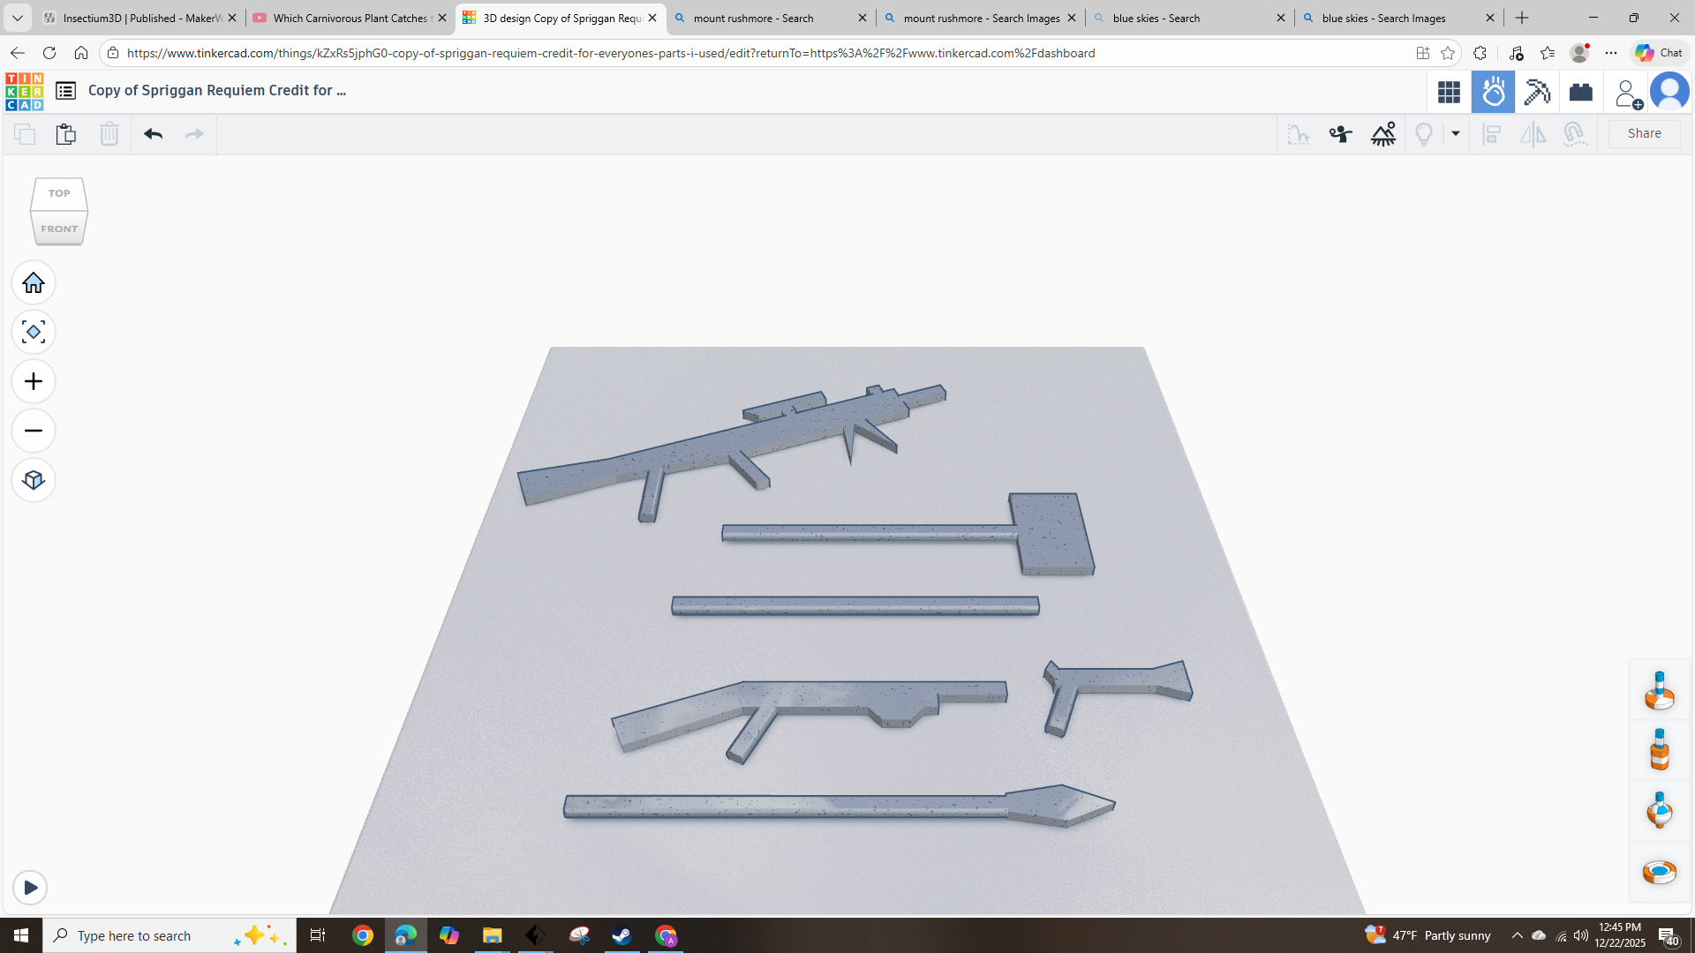The image size is (1695, 953).
Task: Click the Align objects icon
Action: coord(1492,134)
